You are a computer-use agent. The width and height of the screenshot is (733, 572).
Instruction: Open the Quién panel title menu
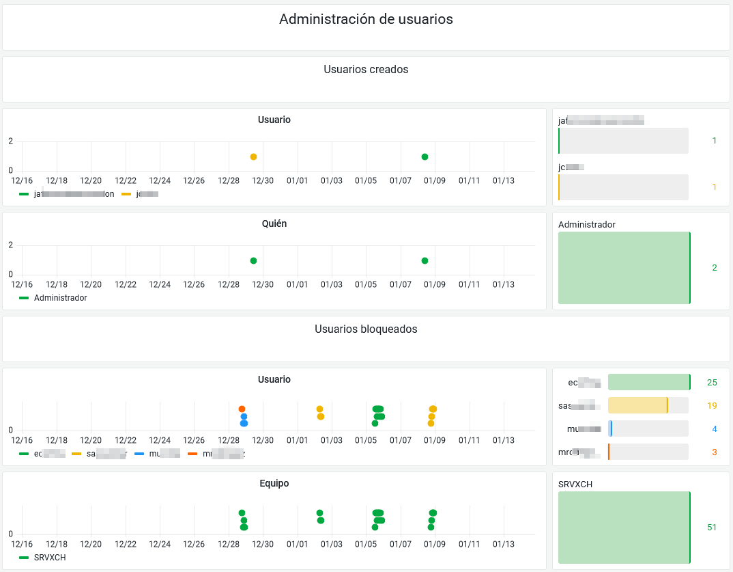coord(274,223)
